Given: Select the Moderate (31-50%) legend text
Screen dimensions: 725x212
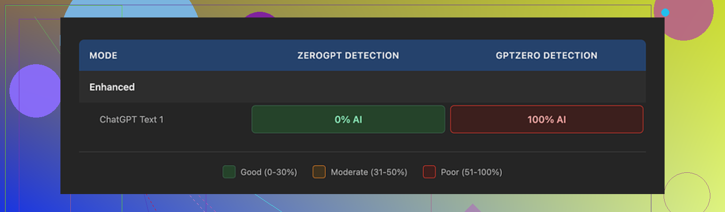Looking at the screenshot, I should click(x=369, y=172).
